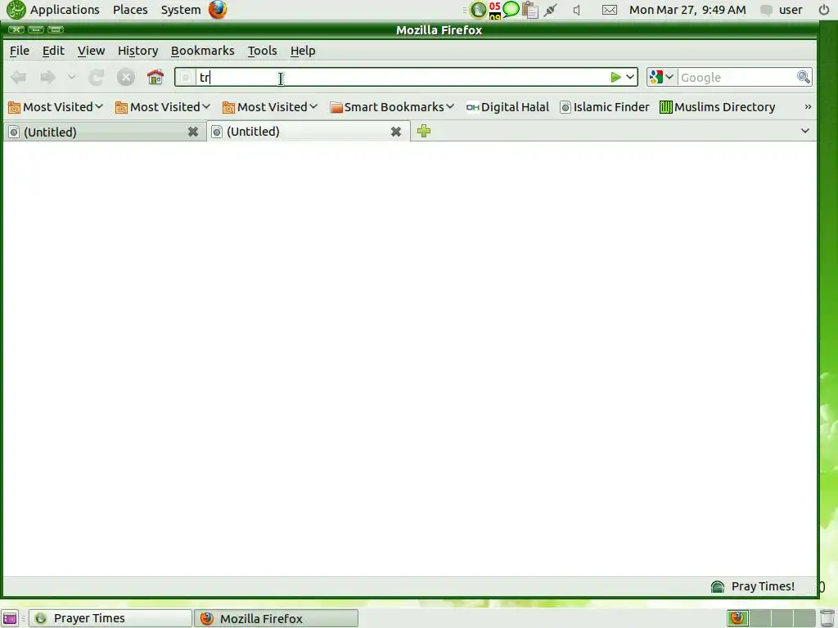Open the Tools menu
Screen dimensions: 838x628
262,51
